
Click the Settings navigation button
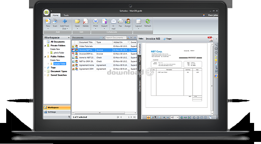tap(57, 112)
